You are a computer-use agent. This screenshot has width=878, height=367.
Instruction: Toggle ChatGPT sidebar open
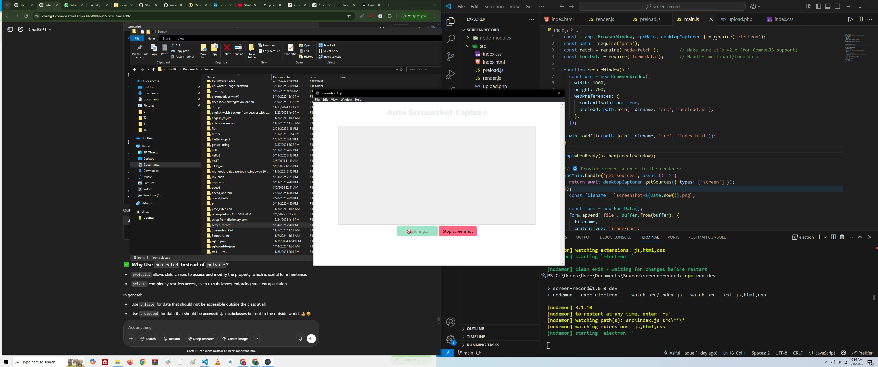point(10,30)
